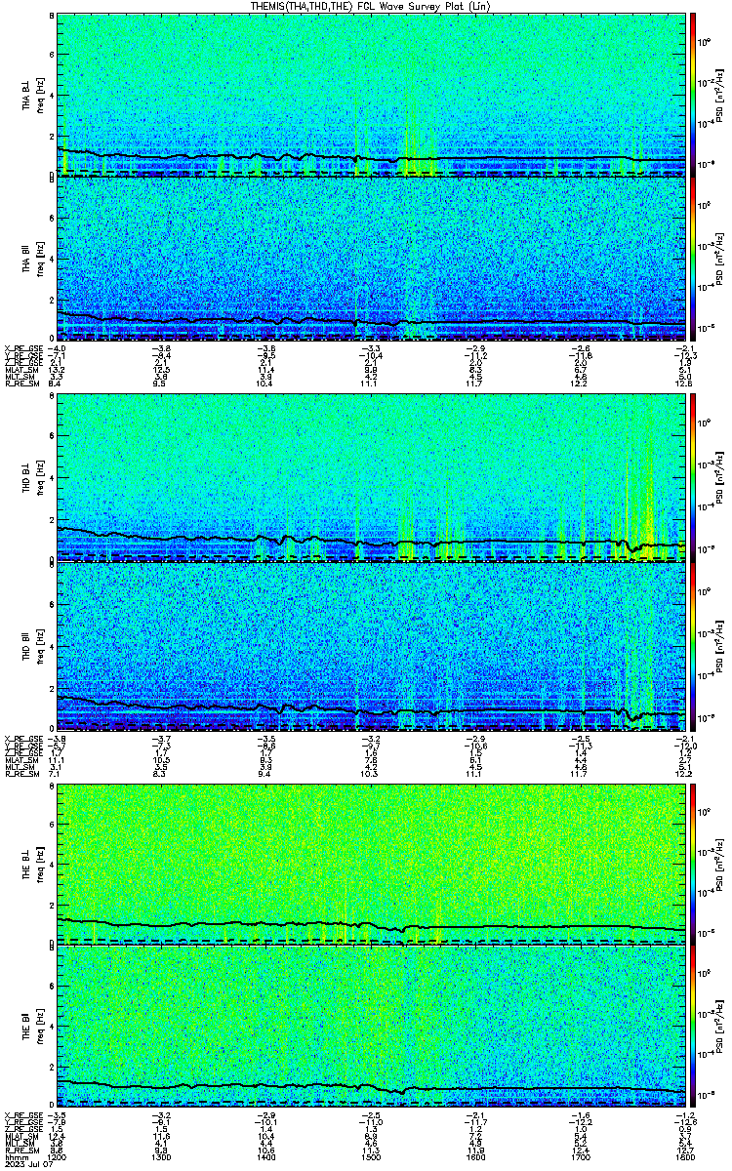Click the 1700 time tick label
Viewport: 732px width, 1171px height.
coord(580,1158)
